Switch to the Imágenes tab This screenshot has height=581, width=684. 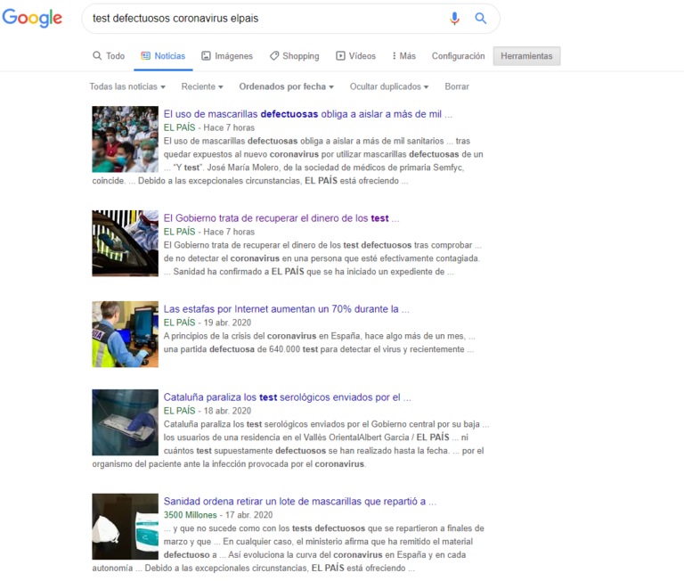pos(227,56)
